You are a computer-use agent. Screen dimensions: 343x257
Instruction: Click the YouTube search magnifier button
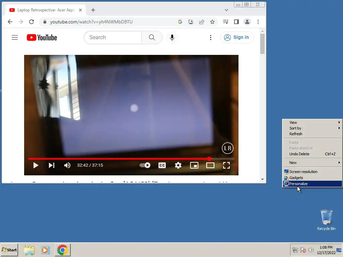152,37
